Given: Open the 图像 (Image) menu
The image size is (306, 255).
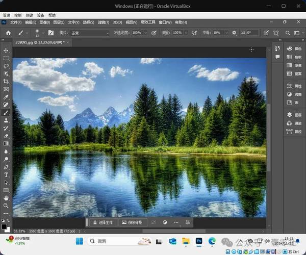Looking at the screenshot, I should click(x=44, y=22).
